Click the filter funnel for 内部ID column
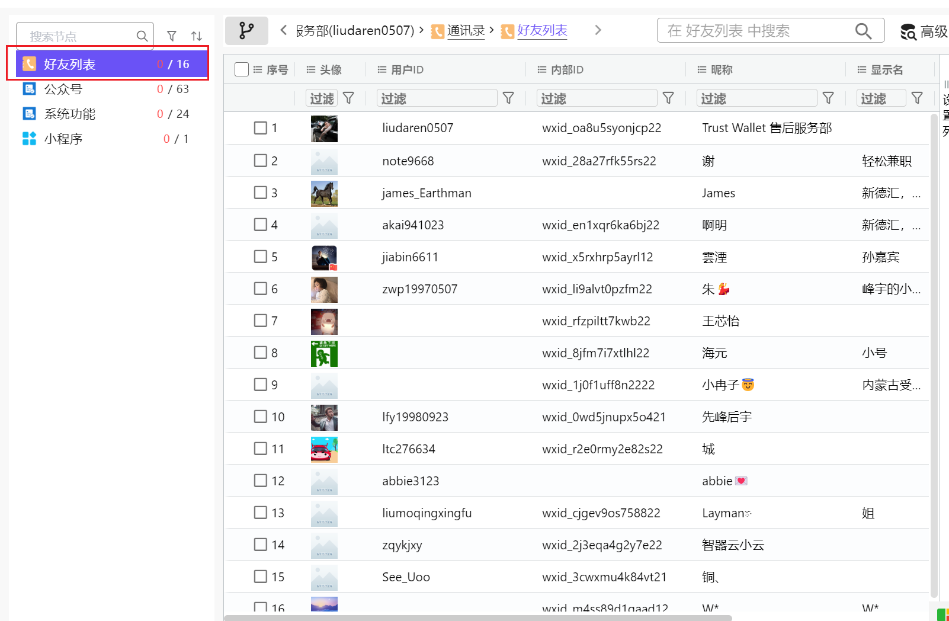 click(668, 98)
